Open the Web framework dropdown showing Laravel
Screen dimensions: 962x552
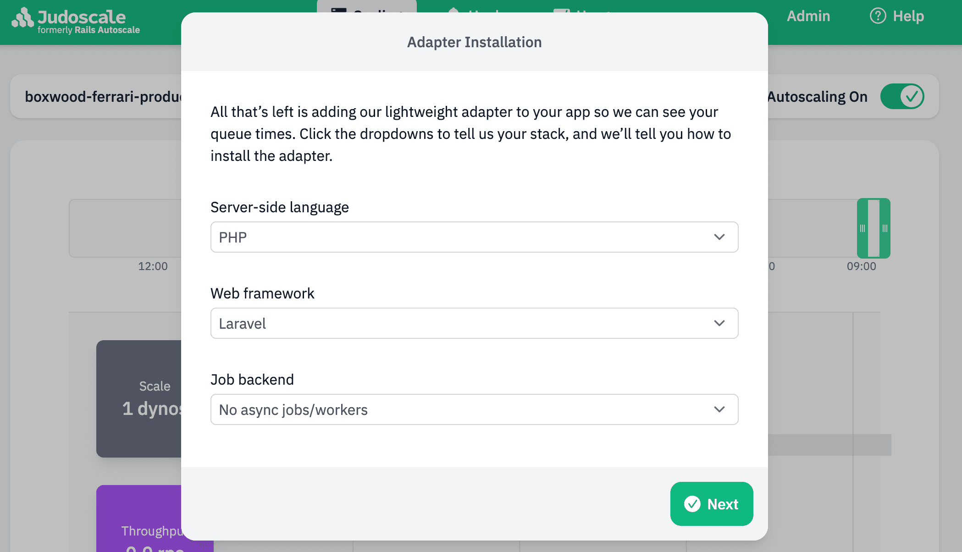coord(474,323)
